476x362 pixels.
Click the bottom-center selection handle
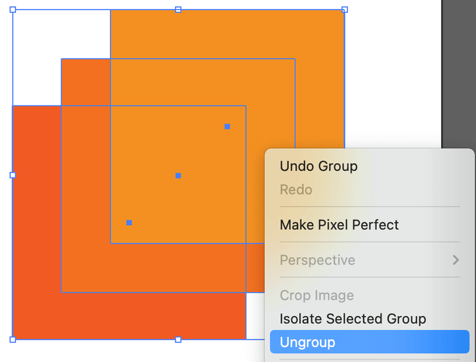coord(177,340)
